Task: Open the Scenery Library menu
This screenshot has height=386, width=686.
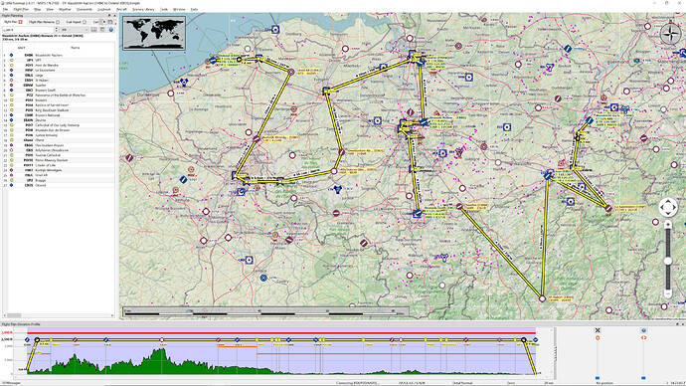Action: click(x=143, y=9)
